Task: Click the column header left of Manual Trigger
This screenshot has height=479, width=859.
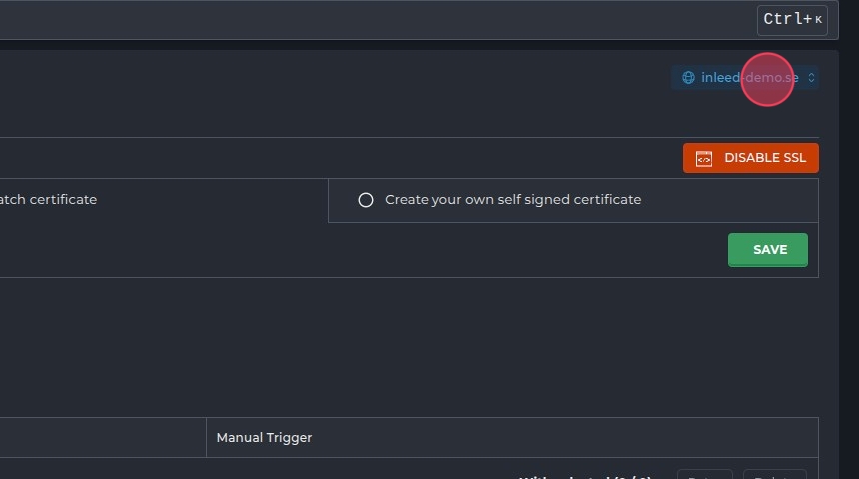Action: click(x=100, y=438)
